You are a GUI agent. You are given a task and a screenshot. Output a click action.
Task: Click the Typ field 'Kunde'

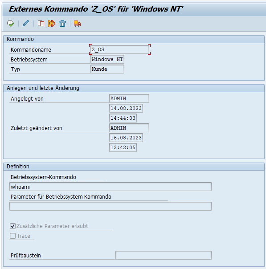tap(107, 69)
